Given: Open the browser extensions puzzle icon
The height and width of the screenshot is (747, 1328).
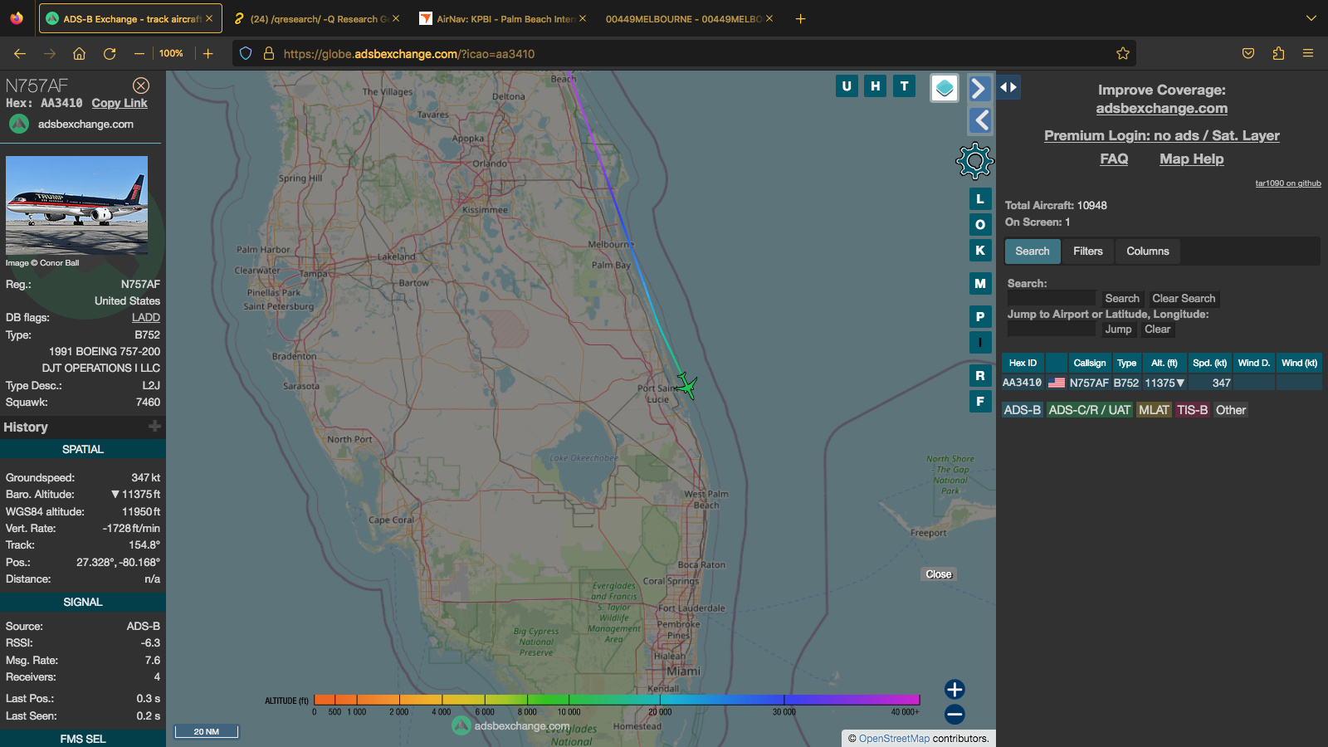Looking at the screenshot, I should pos(1278,53).
